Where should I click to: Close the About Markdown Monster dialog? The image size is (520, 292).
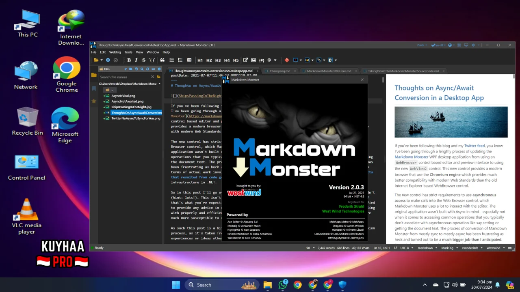362,80
